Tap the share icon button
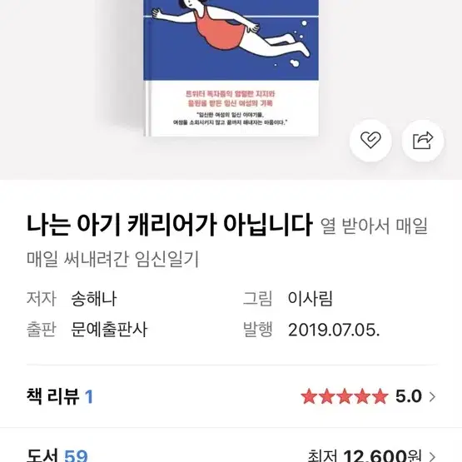Viewport: 462px width, 462px height. 423,141
